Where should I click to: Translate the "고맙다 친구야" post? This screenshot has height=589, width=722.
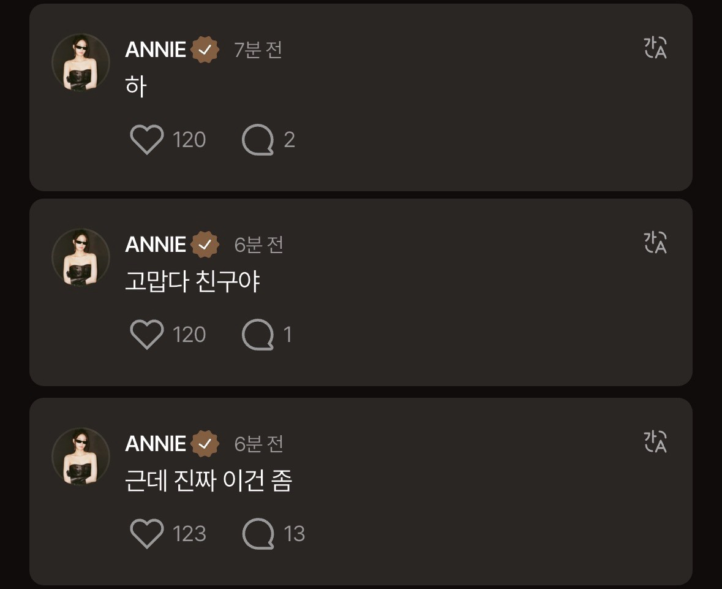(x=655, y=243)
